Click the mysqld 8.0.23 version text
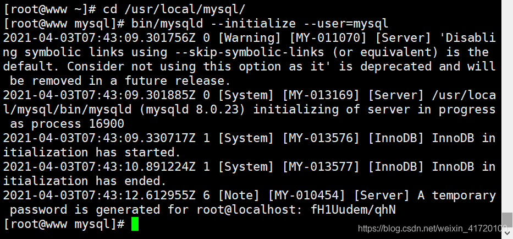 [192, 110]
